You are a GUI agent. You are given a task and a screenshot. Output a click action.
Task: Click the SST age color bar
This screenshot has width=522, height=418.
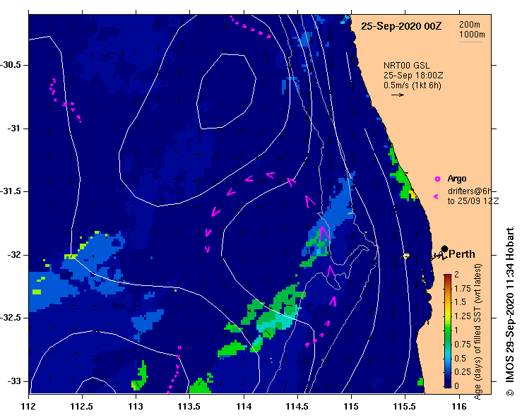tap(448, 331)
